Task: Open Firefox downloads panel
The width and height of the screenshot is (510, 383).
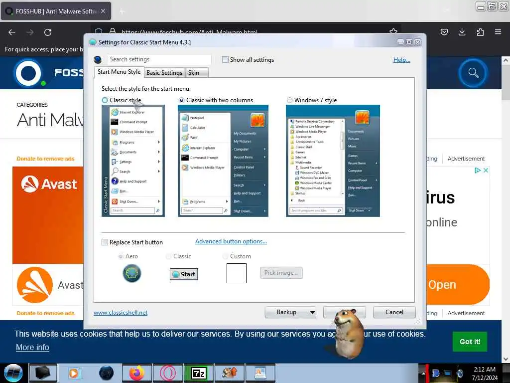Action: click(462, 32)
